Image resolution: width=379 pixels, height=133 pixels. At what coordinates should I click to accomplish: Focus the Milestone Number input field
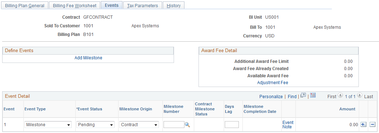coord(174,124)
